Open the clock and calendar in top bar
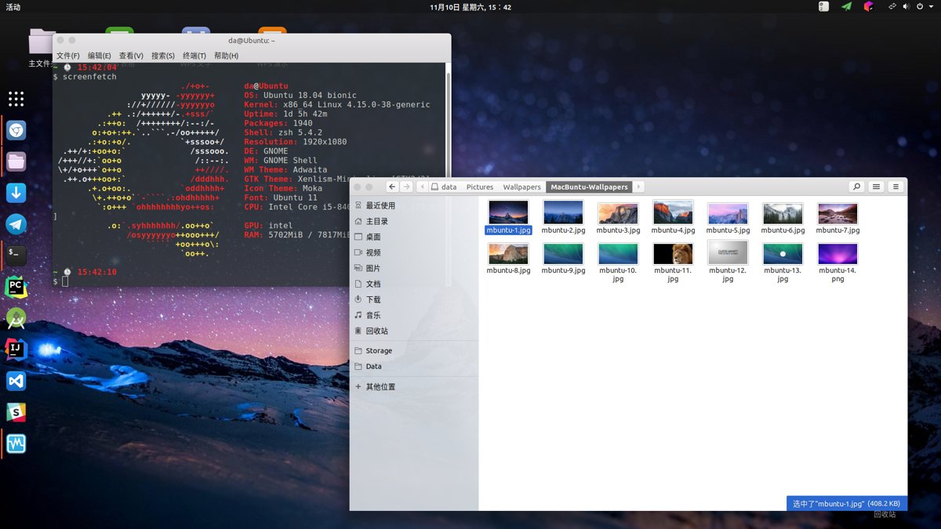The width and height of the screenshot is (941, 529). coord(470,6)
